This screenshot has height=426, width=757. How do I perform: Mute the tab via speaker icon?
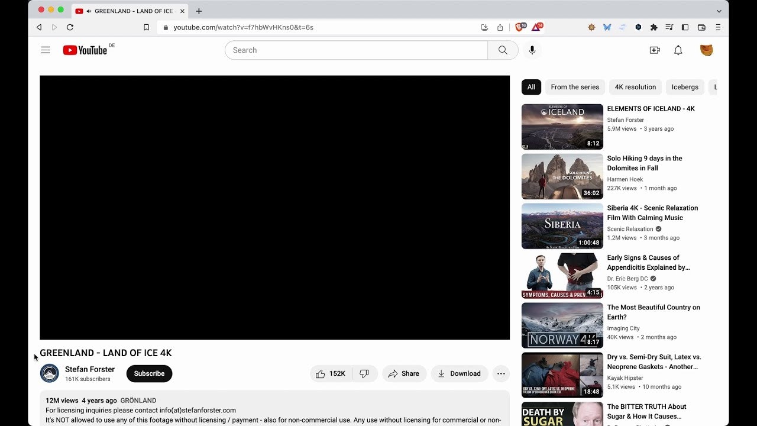[89, 11]
